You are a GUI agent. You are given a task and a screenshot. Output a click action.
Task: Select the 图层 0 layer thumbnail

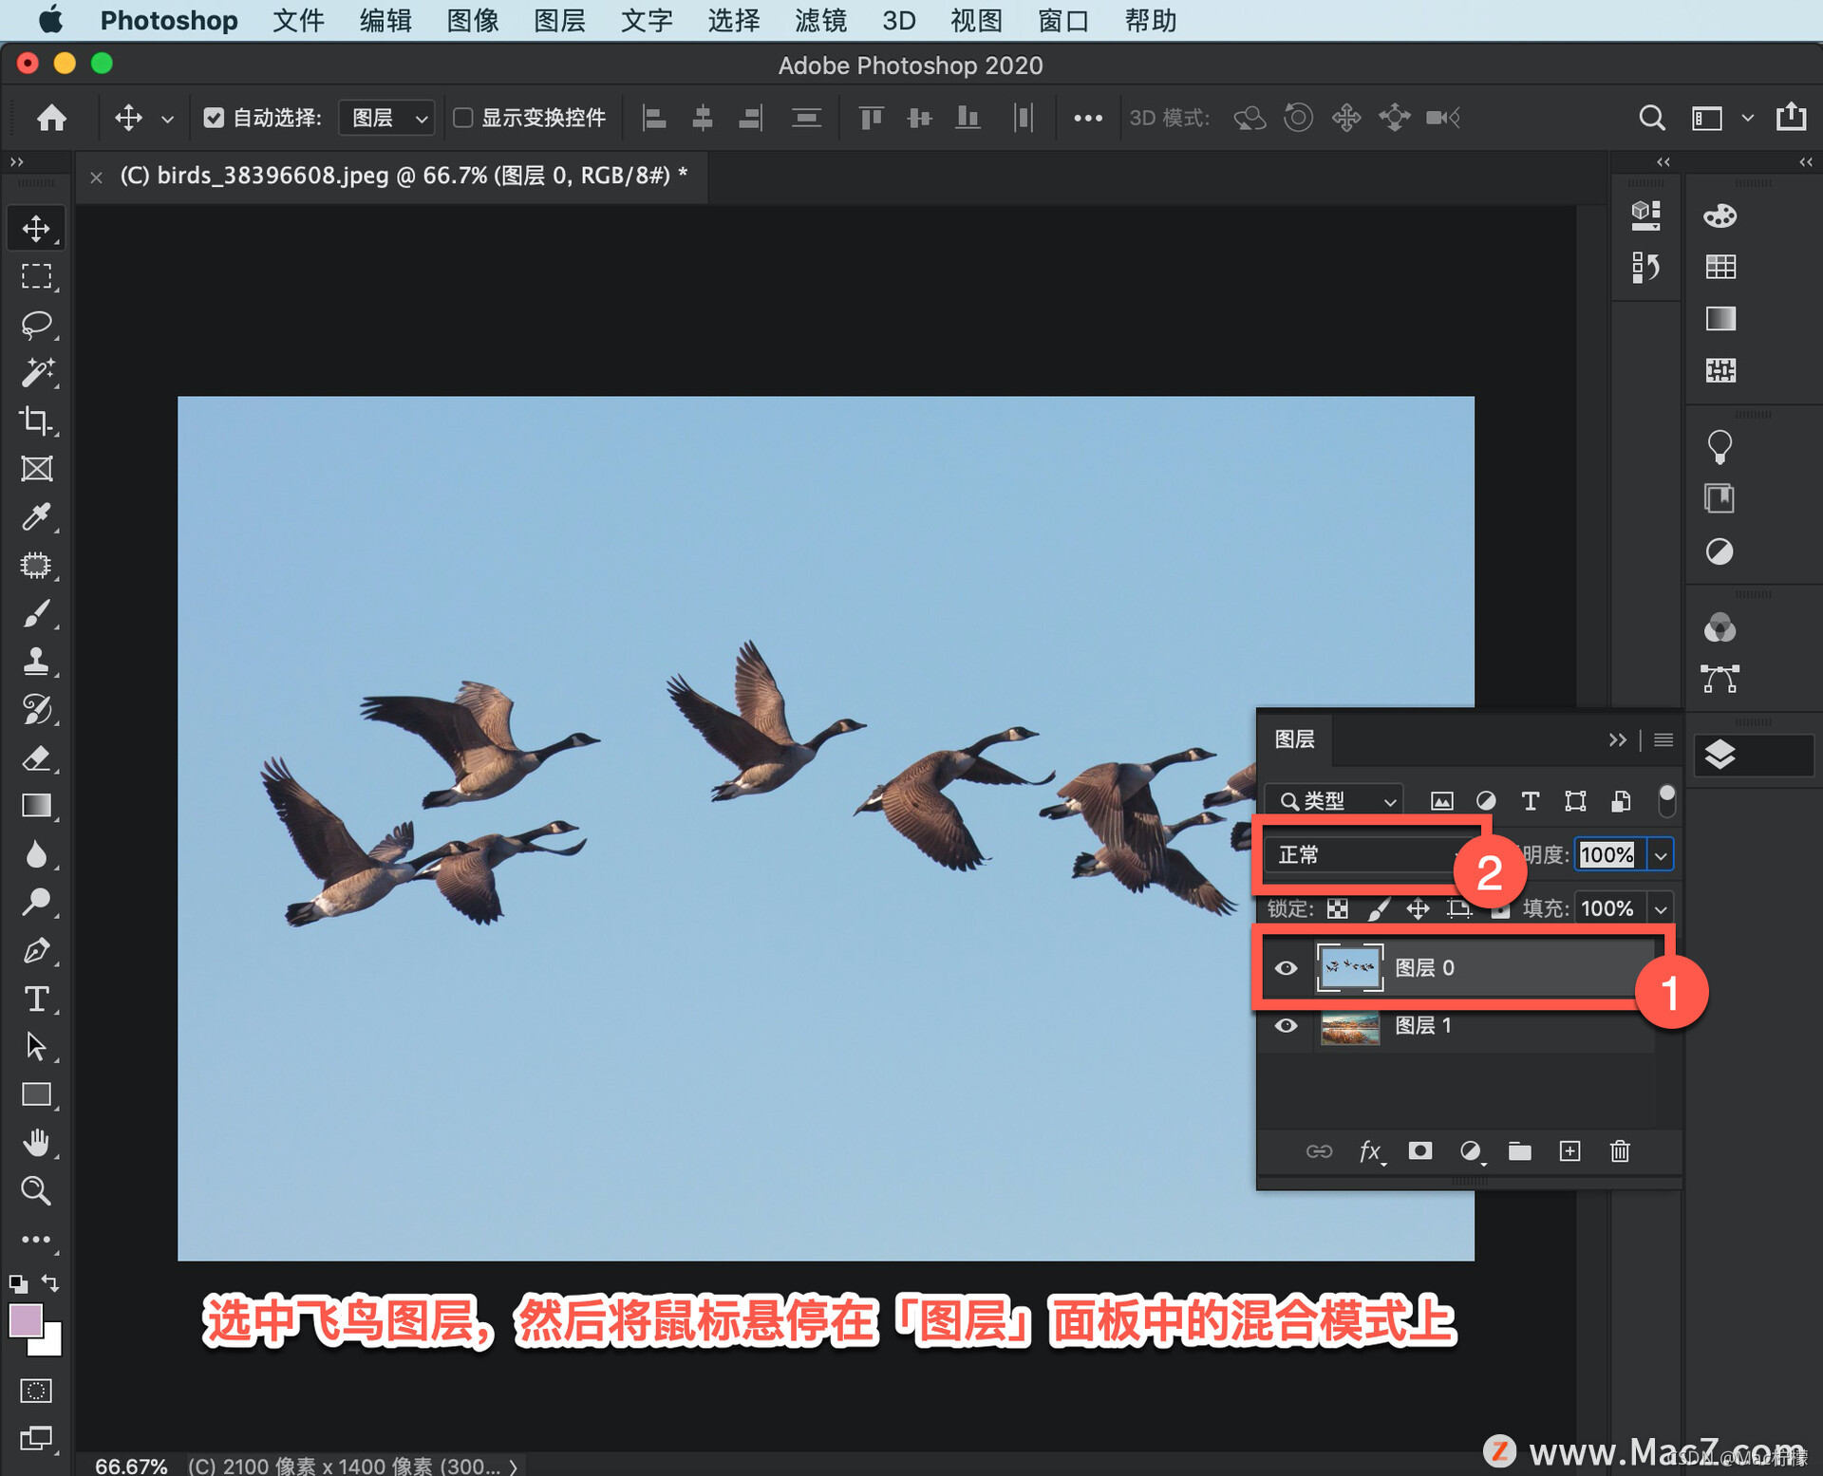tap(1349, 968)
